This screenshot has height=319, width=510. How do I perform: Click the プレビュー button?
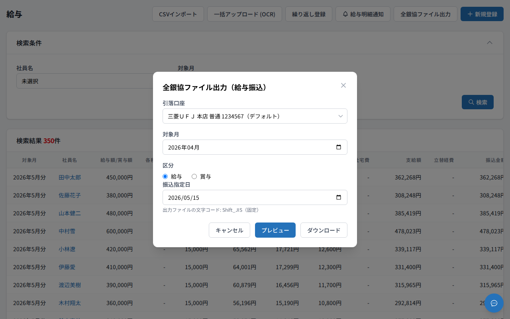pyautogui.click(x=275, y=230)
